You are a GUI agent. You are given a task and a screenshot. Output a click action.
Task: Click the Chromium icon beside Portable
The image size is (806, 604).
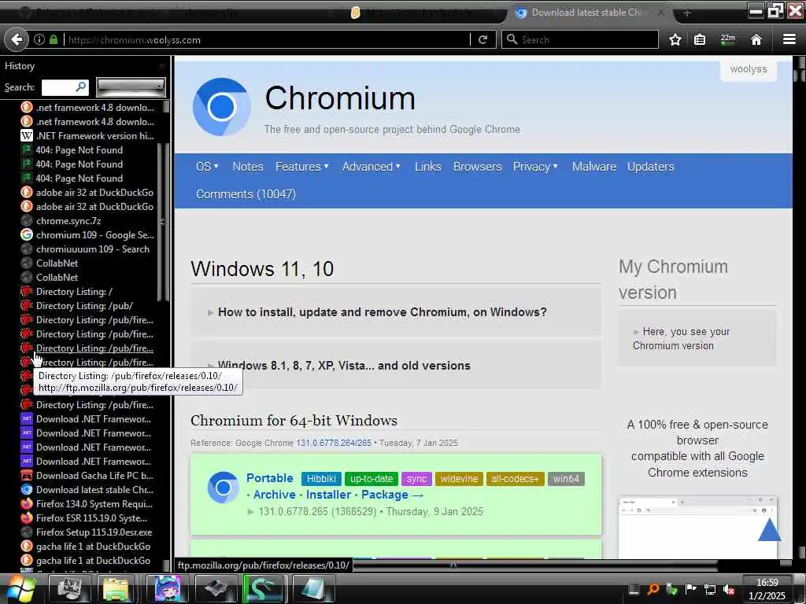(223, 487)
